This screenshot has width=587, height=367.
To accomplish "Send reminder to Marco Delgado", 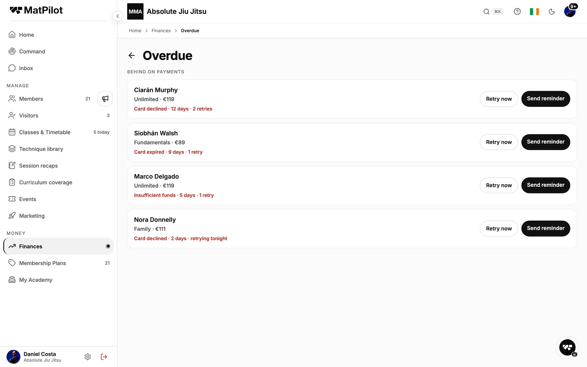I will pos(546,185).
